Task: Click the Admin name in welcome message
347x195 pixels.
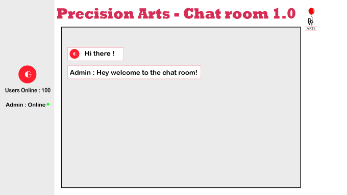Action: coord(80,73)
